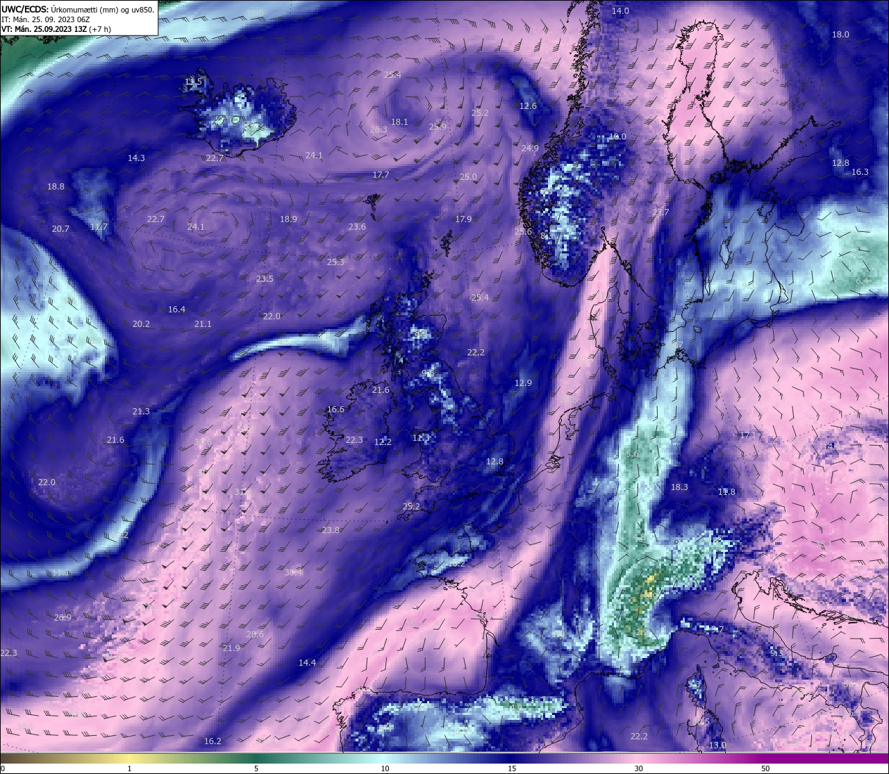889x774 pixels.
Task: Click legend scale label 50
Action: click(765, 768)
